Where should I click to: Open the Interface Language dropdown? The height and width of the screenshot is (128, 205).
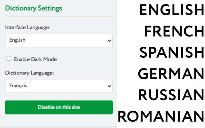point(59,40)
